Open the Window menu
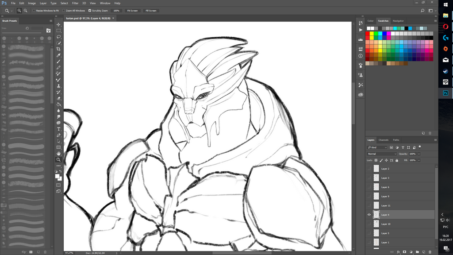Image resolution: width=453 pixels, height=255 pixels. [105, 3]
